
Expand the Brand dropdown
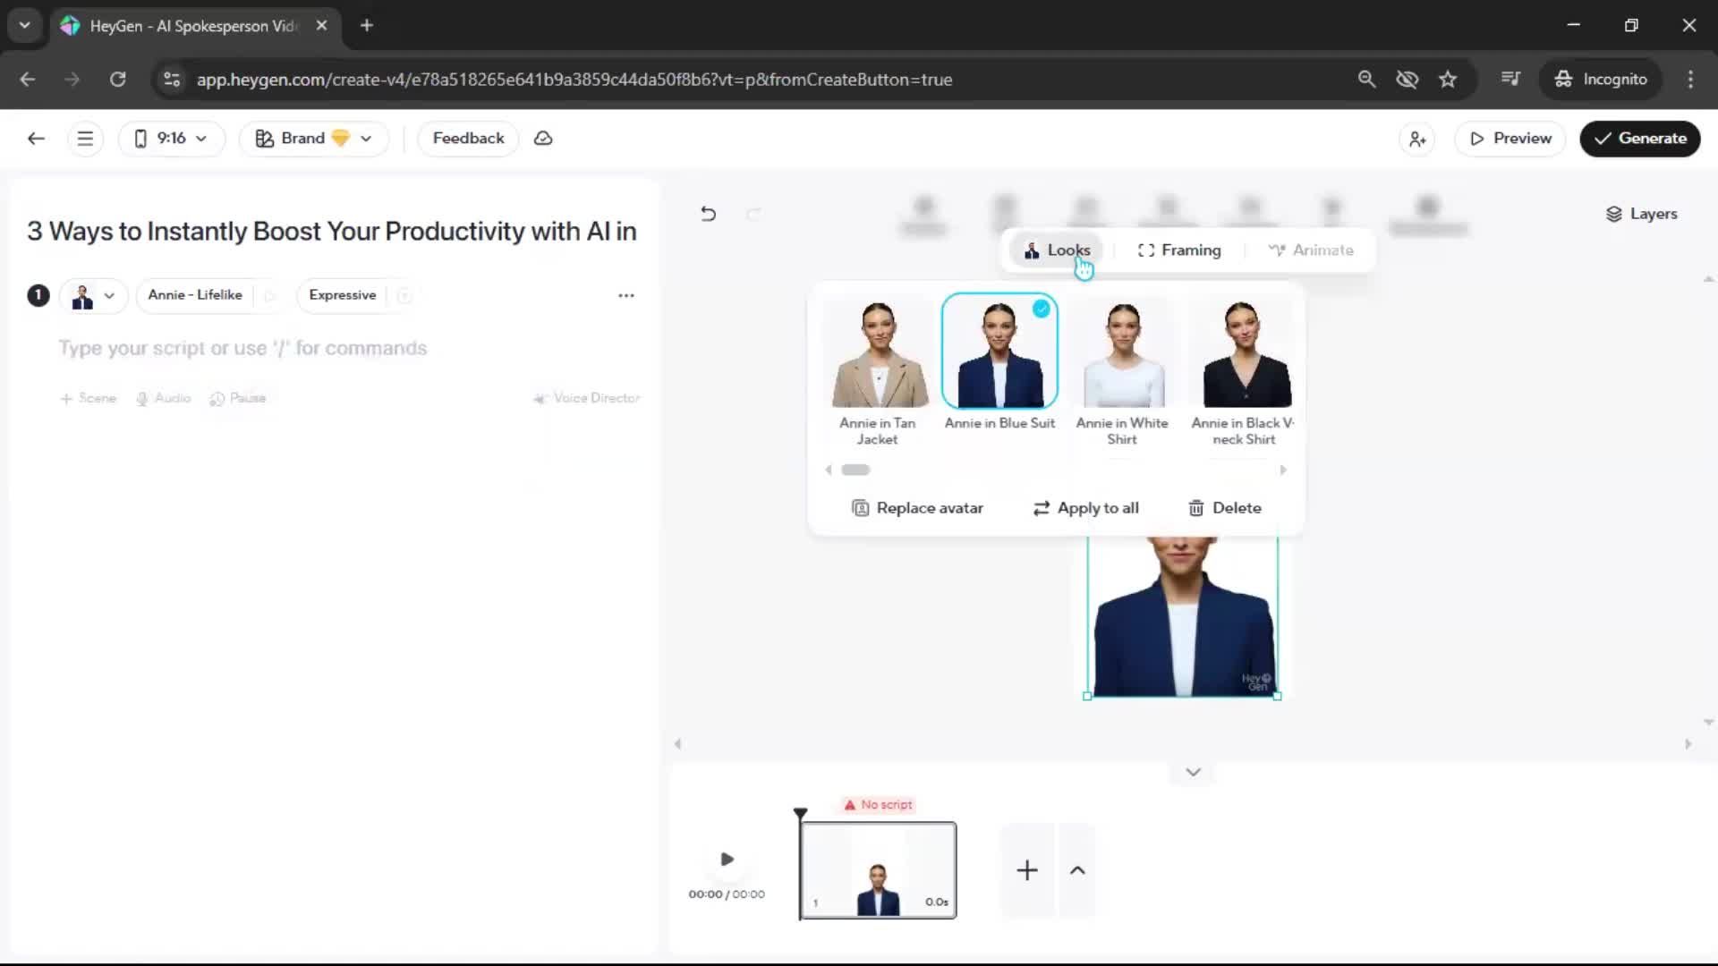pyautogui.click(x=313, y=139)
